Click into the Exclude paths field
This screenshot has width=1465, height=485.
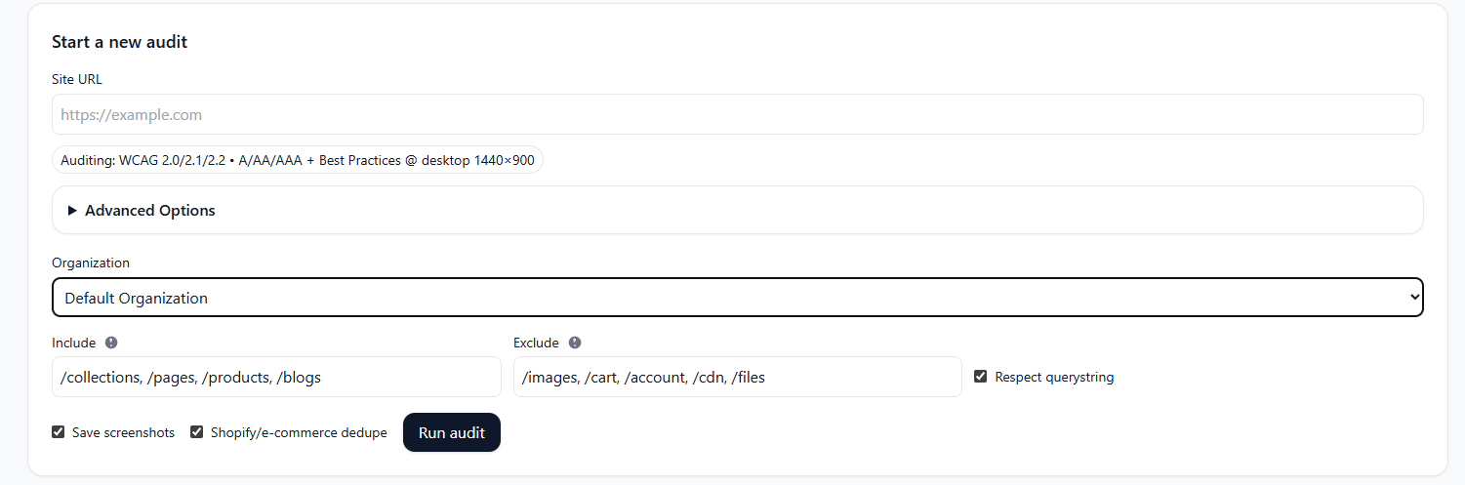737,377
